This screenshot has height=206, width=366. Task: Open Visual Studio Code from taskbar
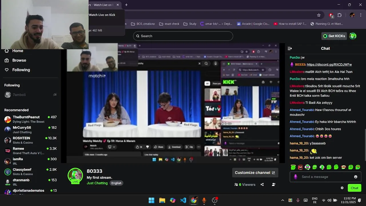183,200
